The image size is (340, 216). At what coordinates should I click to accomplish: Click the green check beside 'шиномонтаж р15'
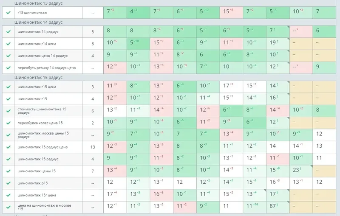(8, 183)
